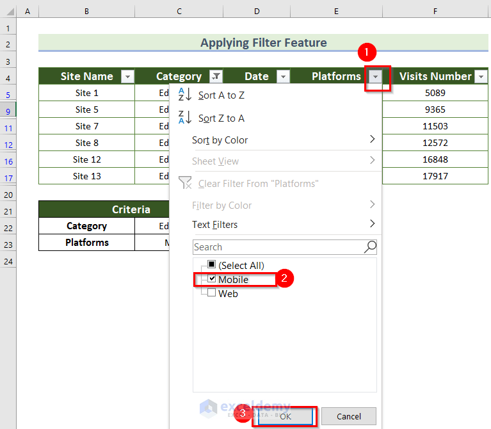Select column F header
Viewport: 491px width, 429px height.
[x=435, y=12]
